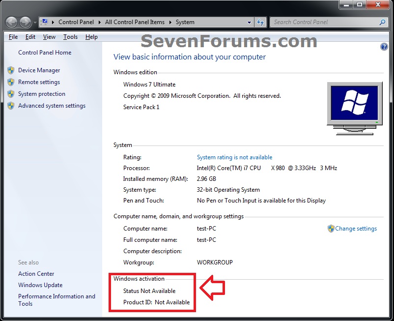Click shield icon beside Change settings
394x321 pixels.
coord(331,229)
